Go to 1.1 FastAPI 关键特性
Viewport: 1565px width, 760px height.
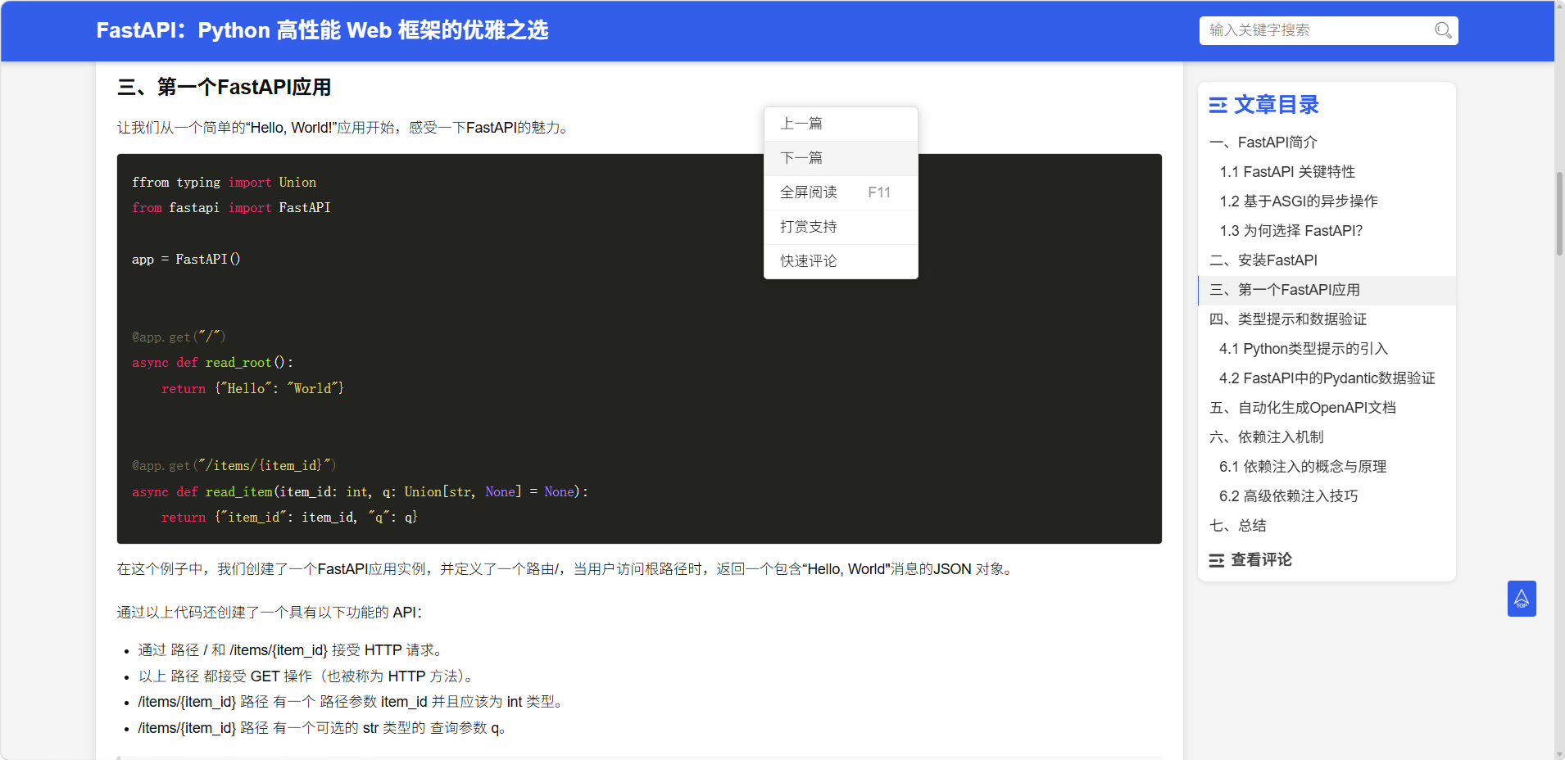[x=1287, y=172]
